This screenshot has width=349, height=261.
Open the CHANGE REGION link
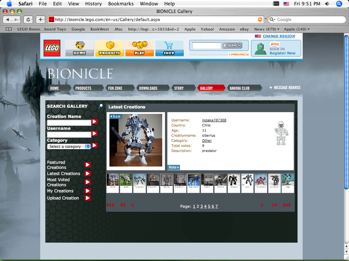[279, 36]
